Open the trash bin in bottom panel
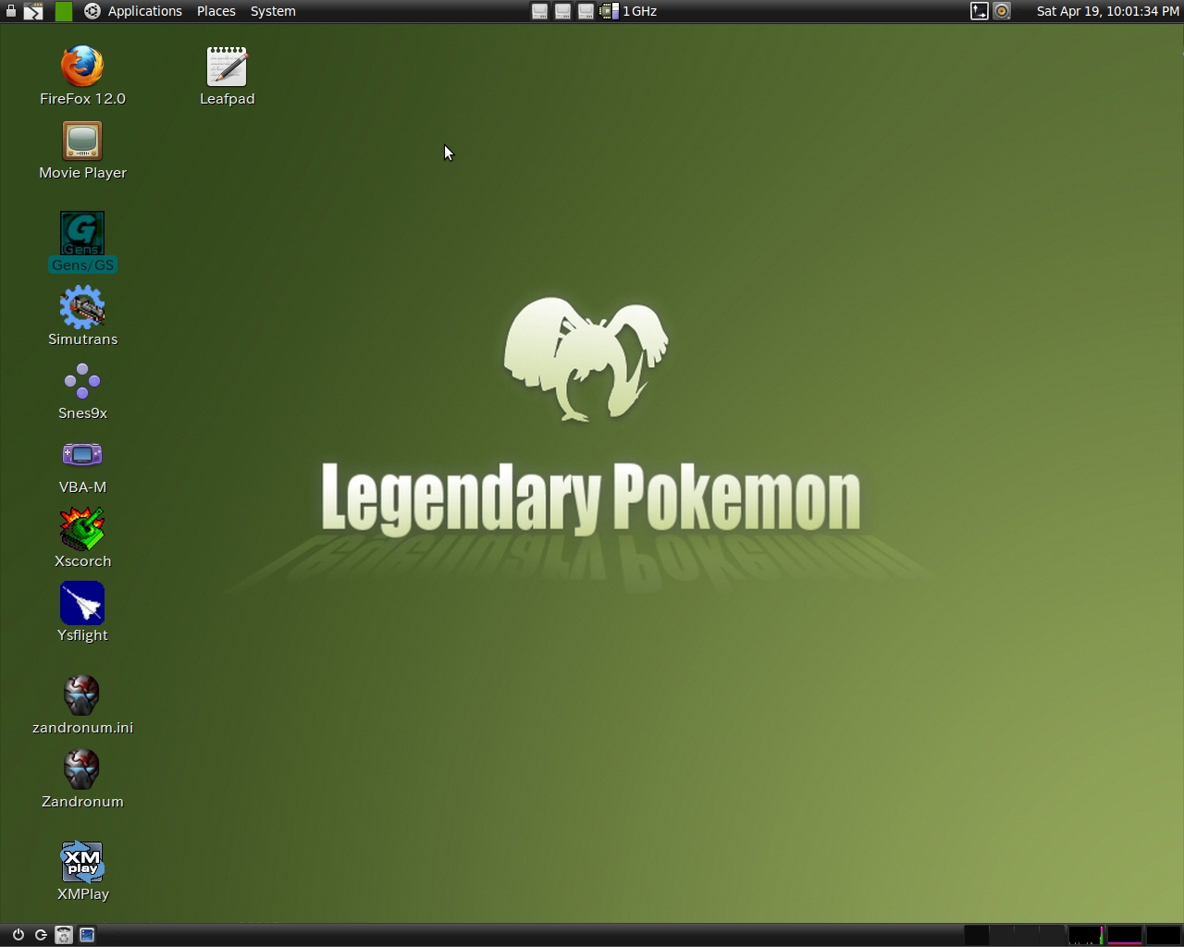 64,935
